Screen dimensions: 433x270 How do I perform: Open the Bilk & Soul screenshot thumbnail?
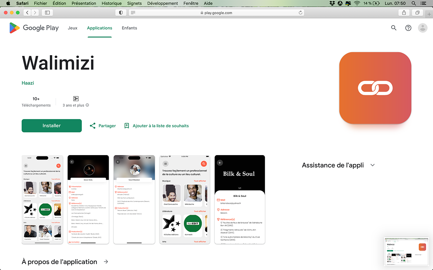tap(240, 200)
